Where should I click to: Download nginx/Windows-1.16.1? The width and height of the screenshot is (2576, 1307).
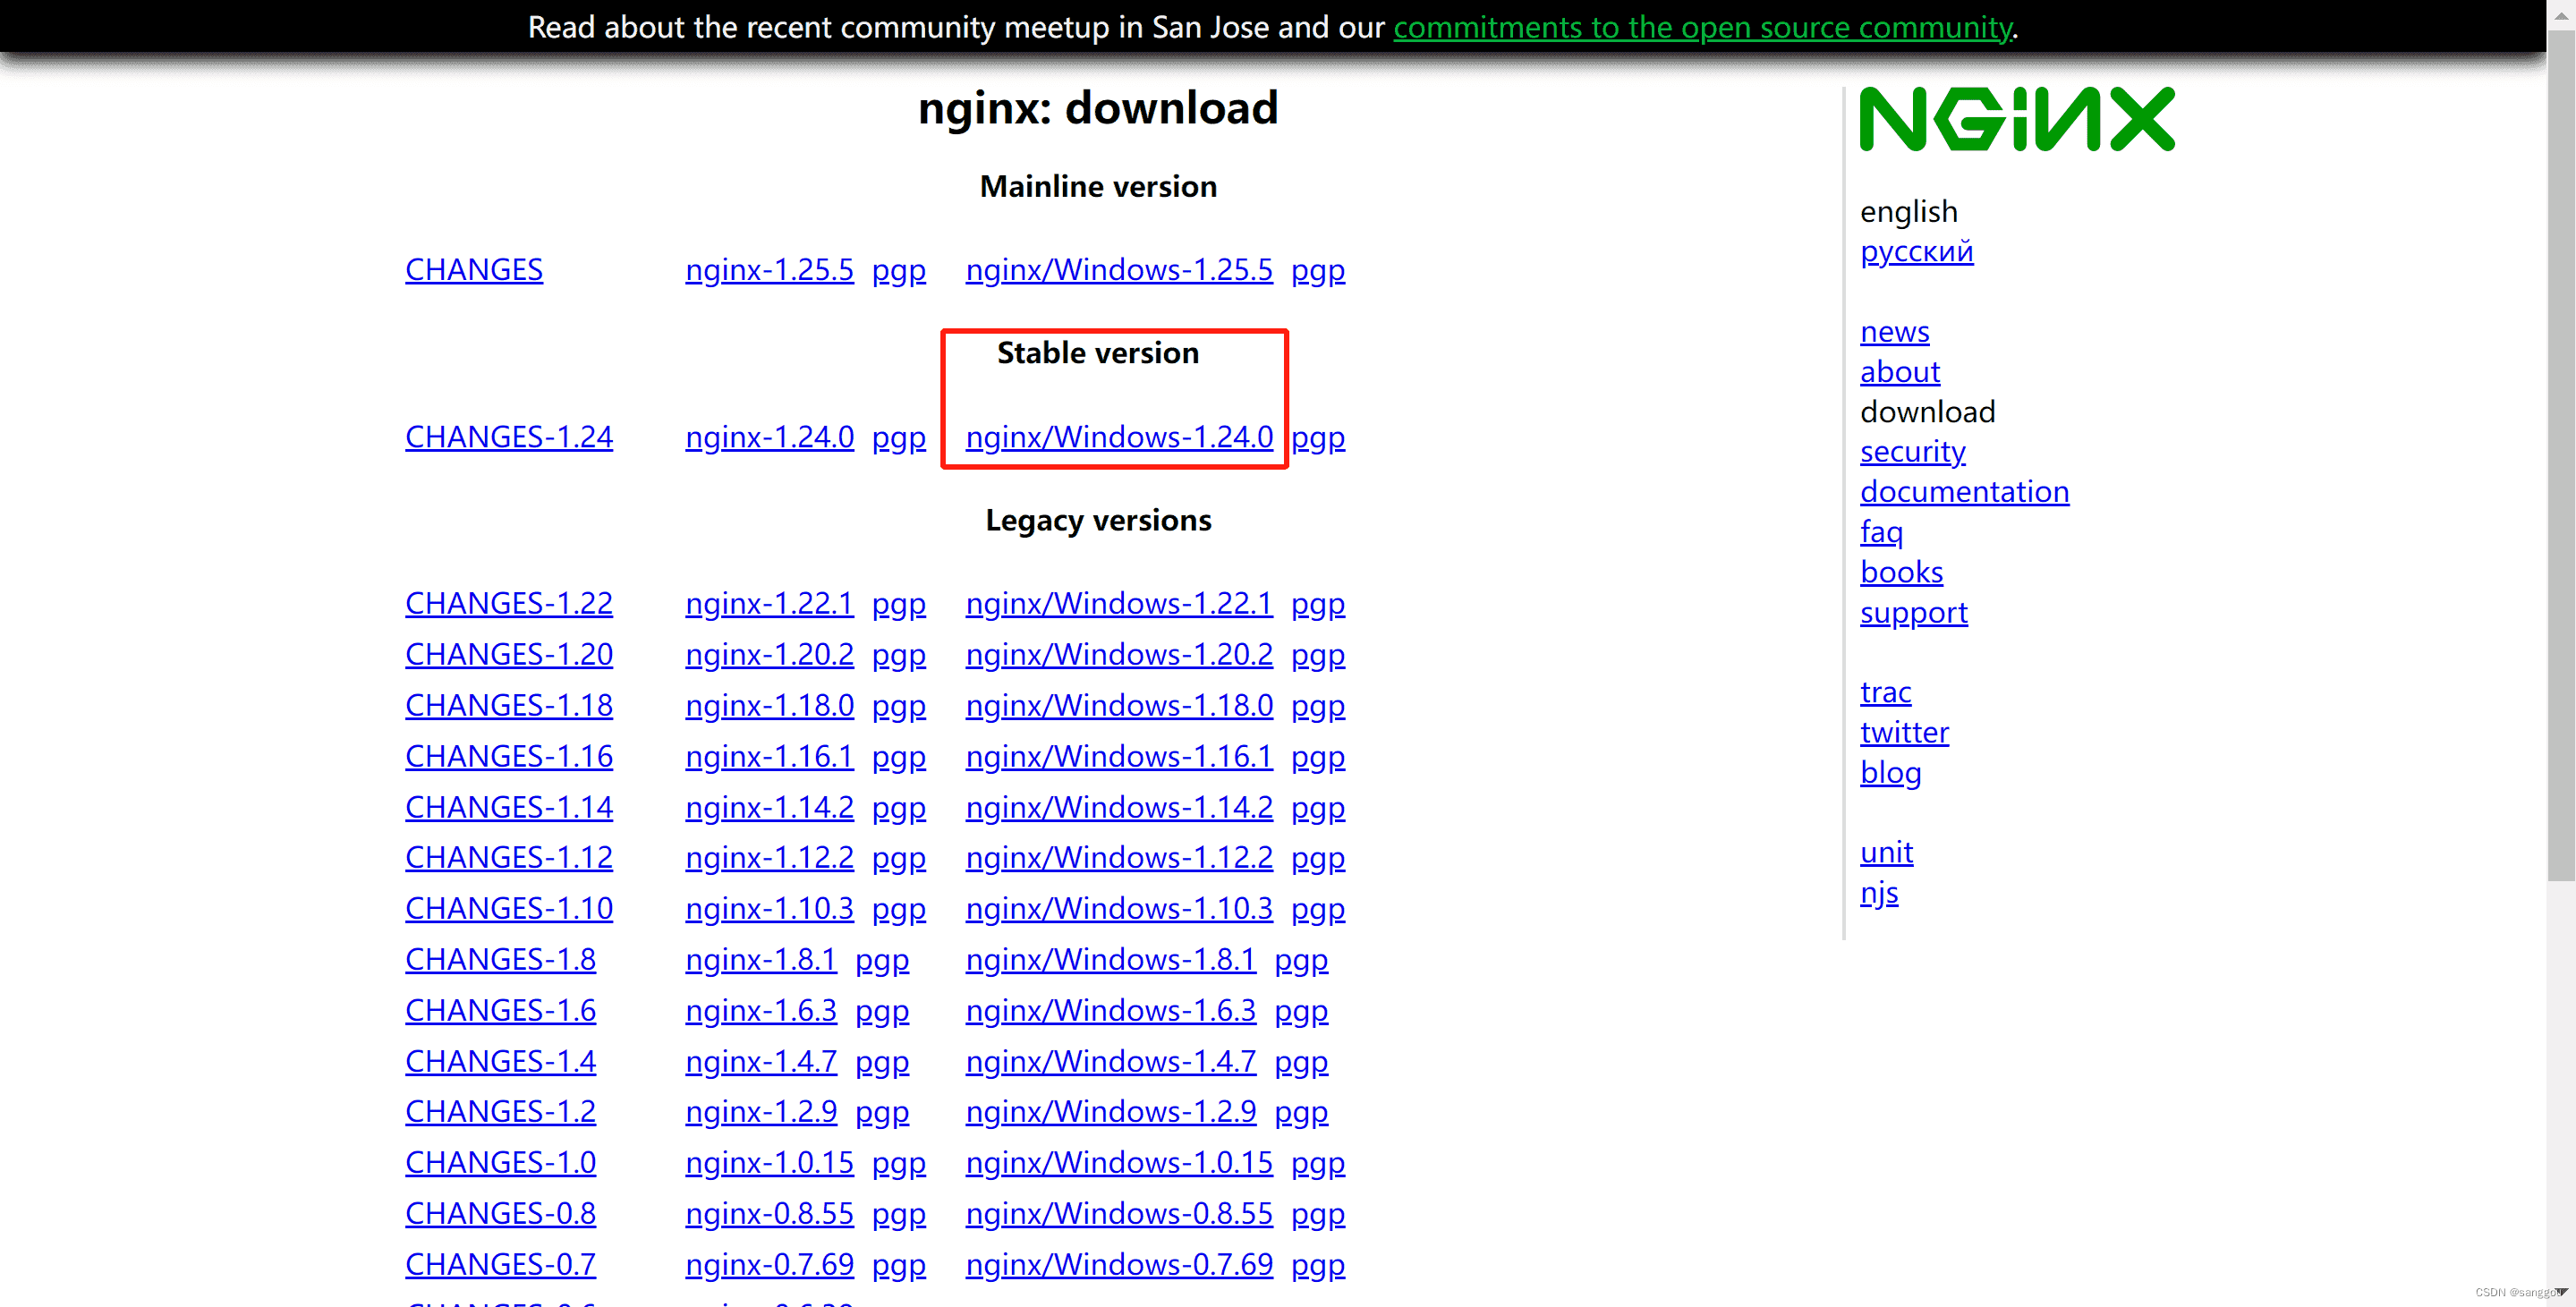(x=1119, y=755)
